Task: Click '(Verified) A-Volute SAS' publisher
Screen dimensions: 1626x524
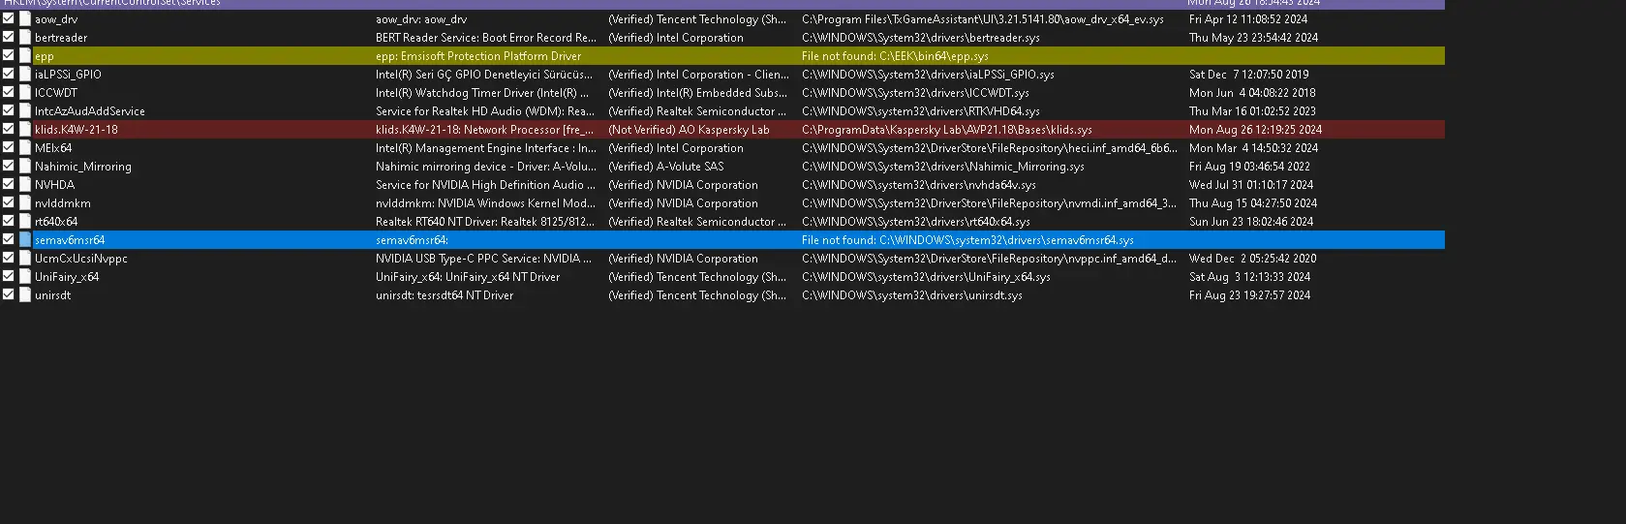Action: (665, 167)
